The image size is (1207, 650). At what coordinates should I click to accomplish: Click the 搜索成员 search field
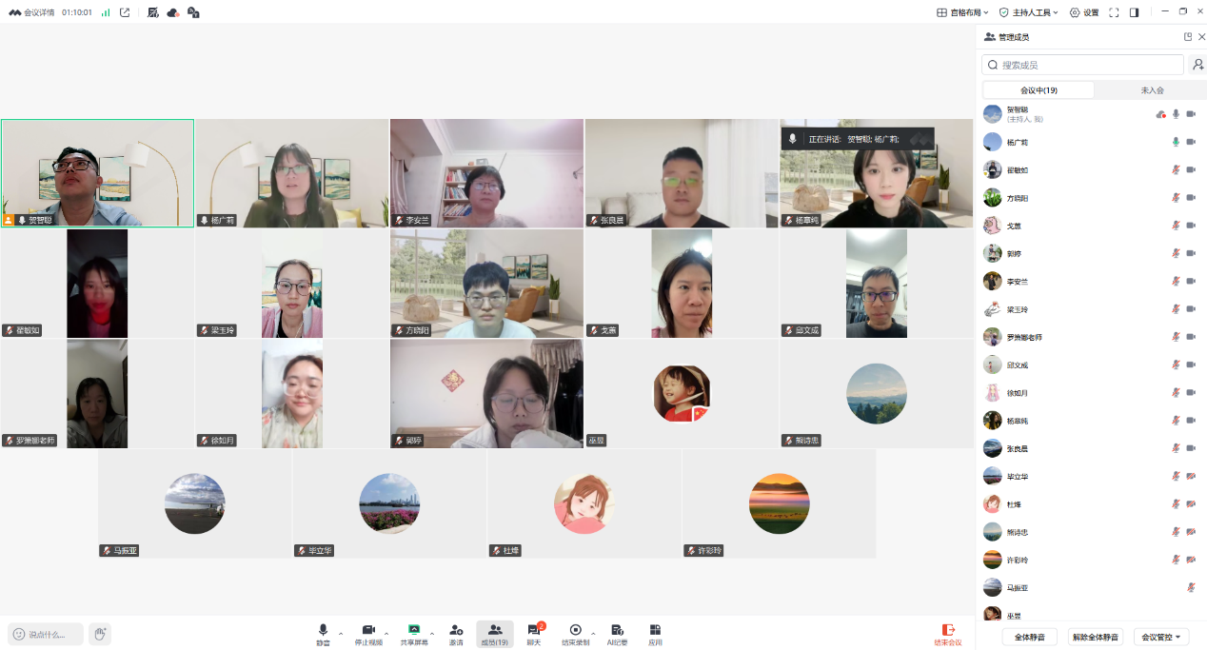point(1085,65)
